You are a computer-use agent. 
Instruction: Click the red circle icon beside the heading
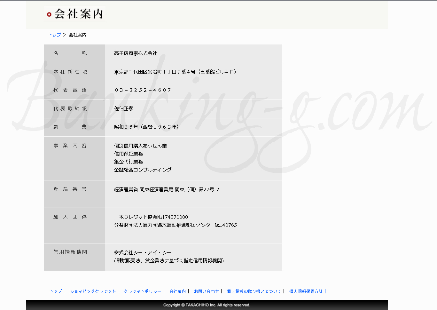click(49, 14)
